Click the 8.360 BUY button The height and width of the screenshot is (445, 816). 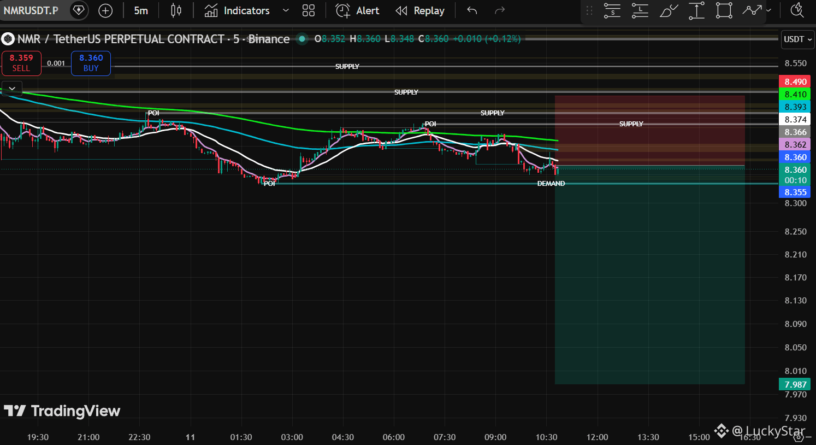tap(91, 63)
